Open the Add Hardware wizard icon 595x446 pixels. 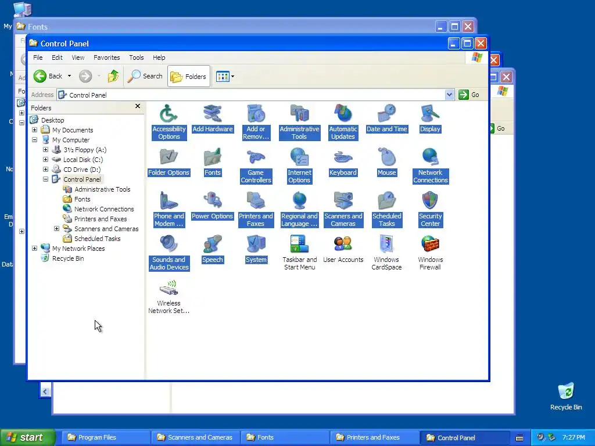point(213,118)
